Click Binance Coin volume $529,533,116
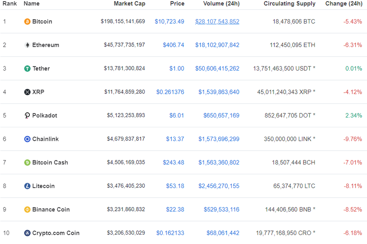367x244 pixels. click(221, 210)
